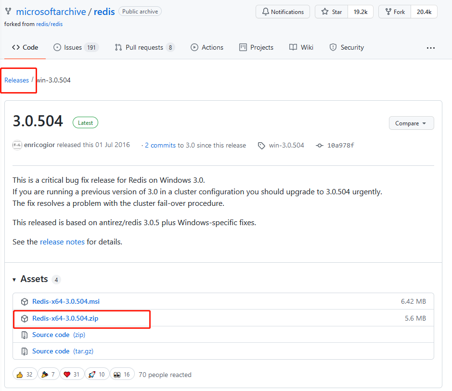This screenshot has width=452, height=391.
Task: View the 2 commits since release link
Action: 160,145
